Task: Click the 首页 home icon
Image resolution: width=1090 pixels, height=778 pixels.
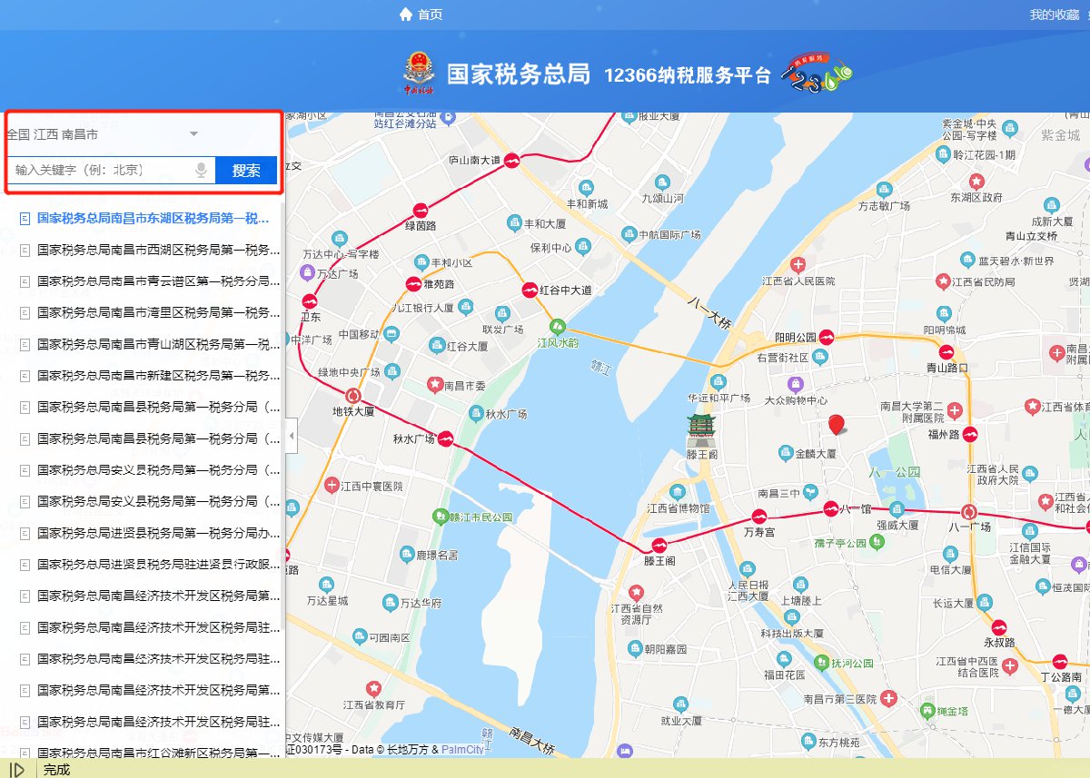Action: click(406, 15)
